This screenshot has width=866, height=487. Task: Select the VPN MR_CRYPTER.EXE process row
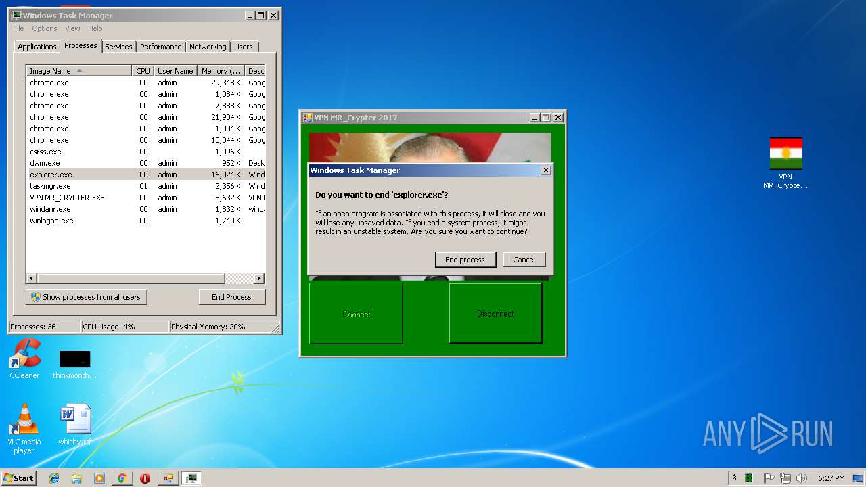pos(145,198)
